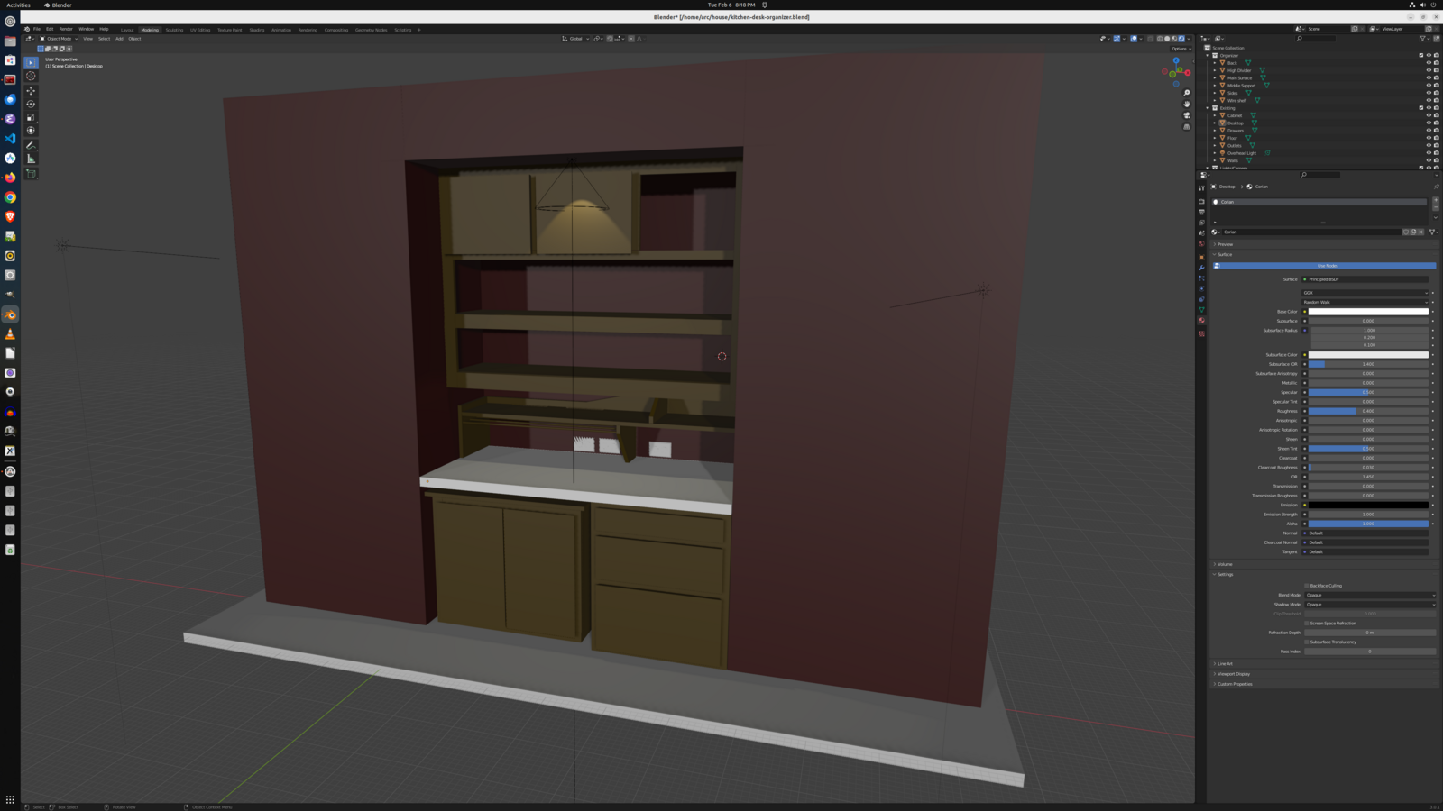The image size is (1443, 811).
Task: Enable the Backface Culling checkbox
Action: click(1306, 586)
